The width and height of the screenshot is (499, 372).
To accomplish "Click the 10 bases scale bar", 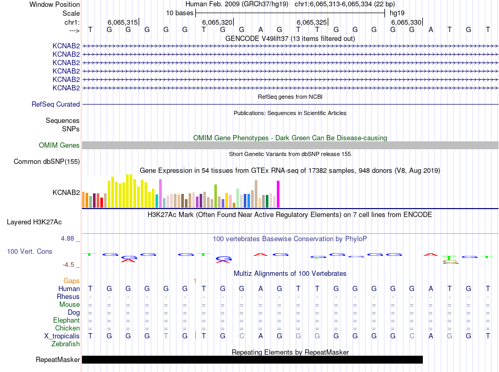I will [x=290, y=13].
